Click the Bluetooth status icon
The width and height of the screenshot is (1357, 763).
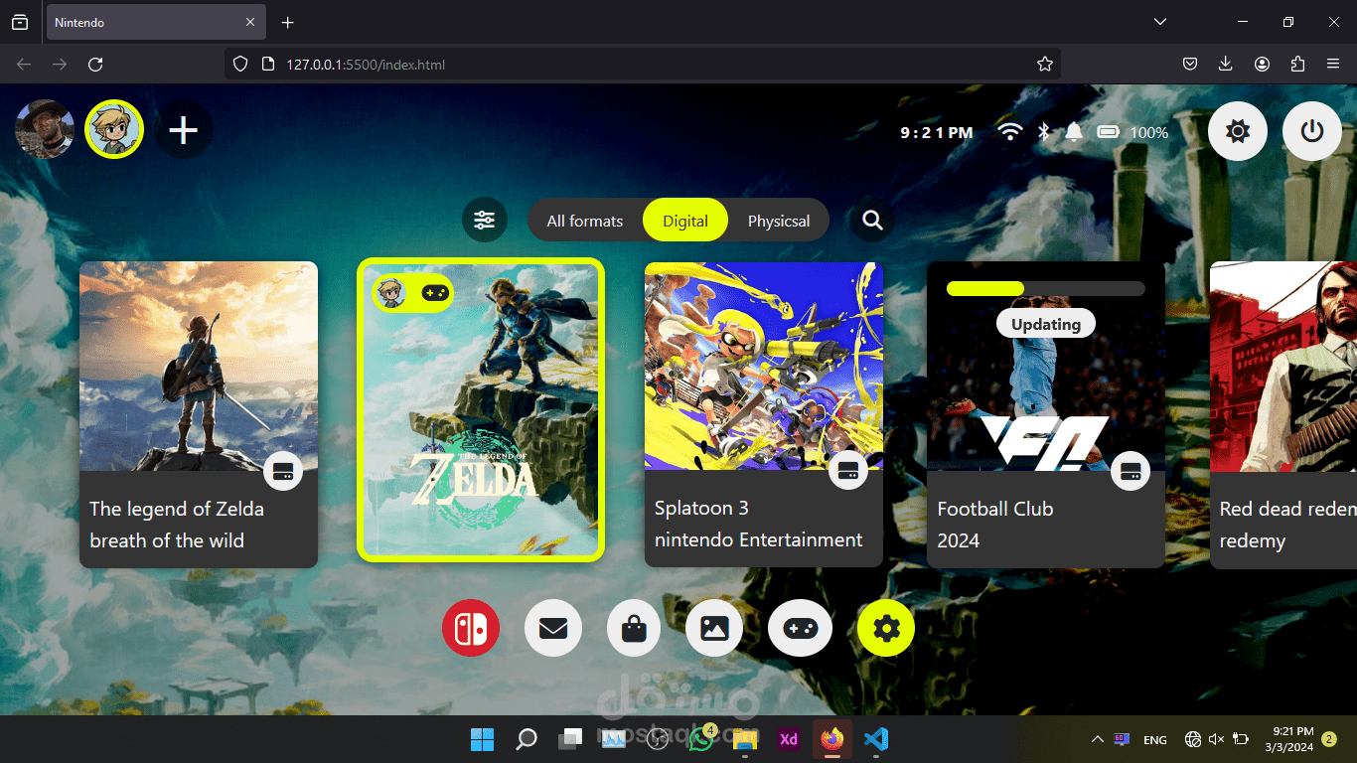pyautogui.click(x=1044, y=132)
